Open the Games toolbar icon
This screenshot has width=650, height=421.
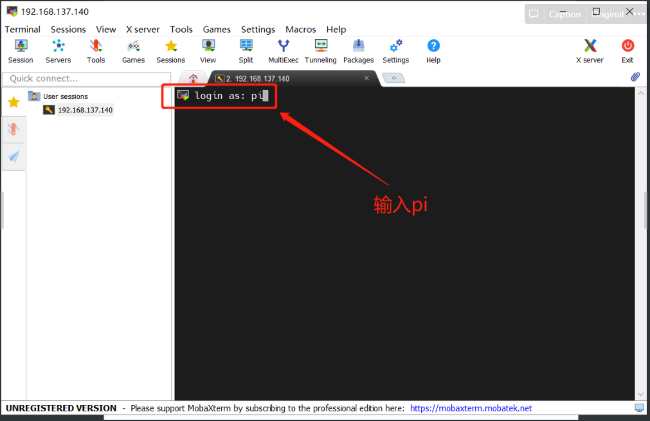[134, 46]
